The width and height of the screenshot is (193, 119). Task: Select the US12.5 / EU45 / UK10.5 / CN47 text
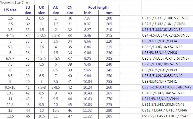(x=165, y=116)
